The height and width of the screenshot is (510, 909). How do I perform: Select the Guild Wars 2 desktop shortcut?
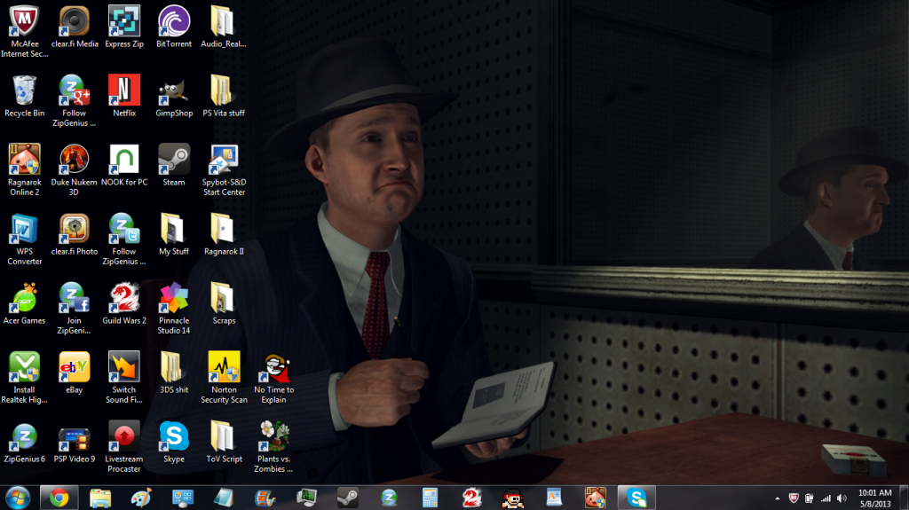click(124, 303)
